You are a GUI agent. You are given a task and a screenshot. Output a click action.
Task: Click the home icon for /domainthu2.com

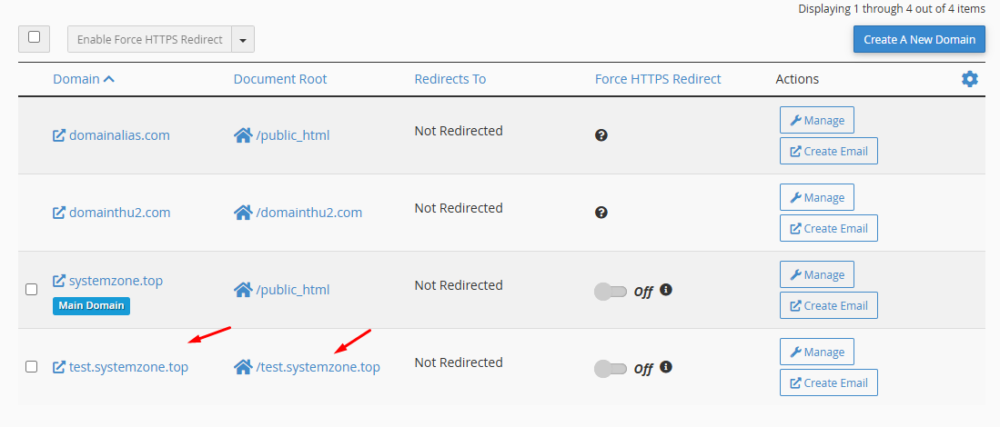243,213
